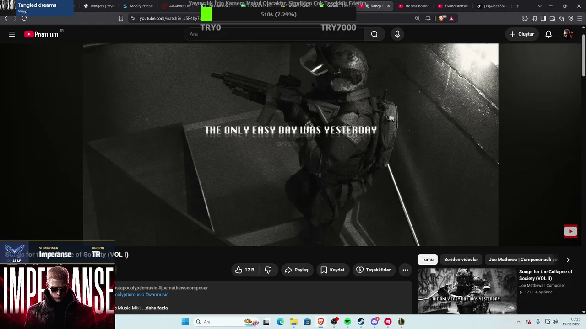This screenshot has width=586, height=329.
Task: Open the volume speaker tray icon
Action: (555, 322)
